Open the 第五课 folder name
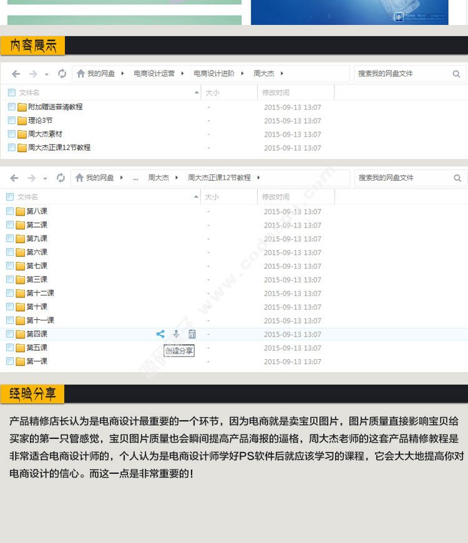This screenshot has width=468, height=543. (x=37, y=347)
